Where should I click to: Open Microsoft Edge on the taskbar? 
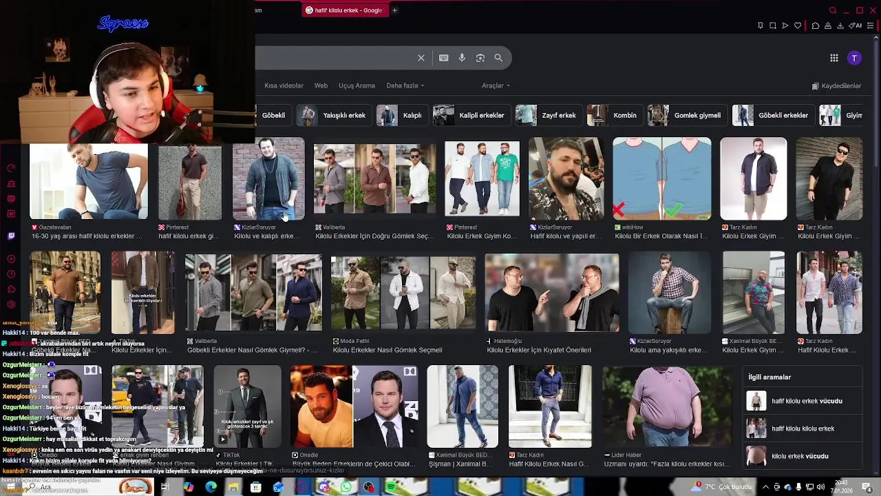coord(211,487)
